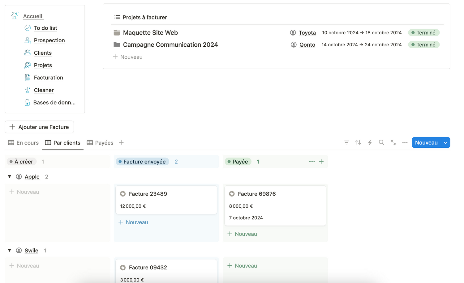This screenshot has height=283, width=464.
Task: Open the Facturation sidebar link
Action: (x=48, y=78)
